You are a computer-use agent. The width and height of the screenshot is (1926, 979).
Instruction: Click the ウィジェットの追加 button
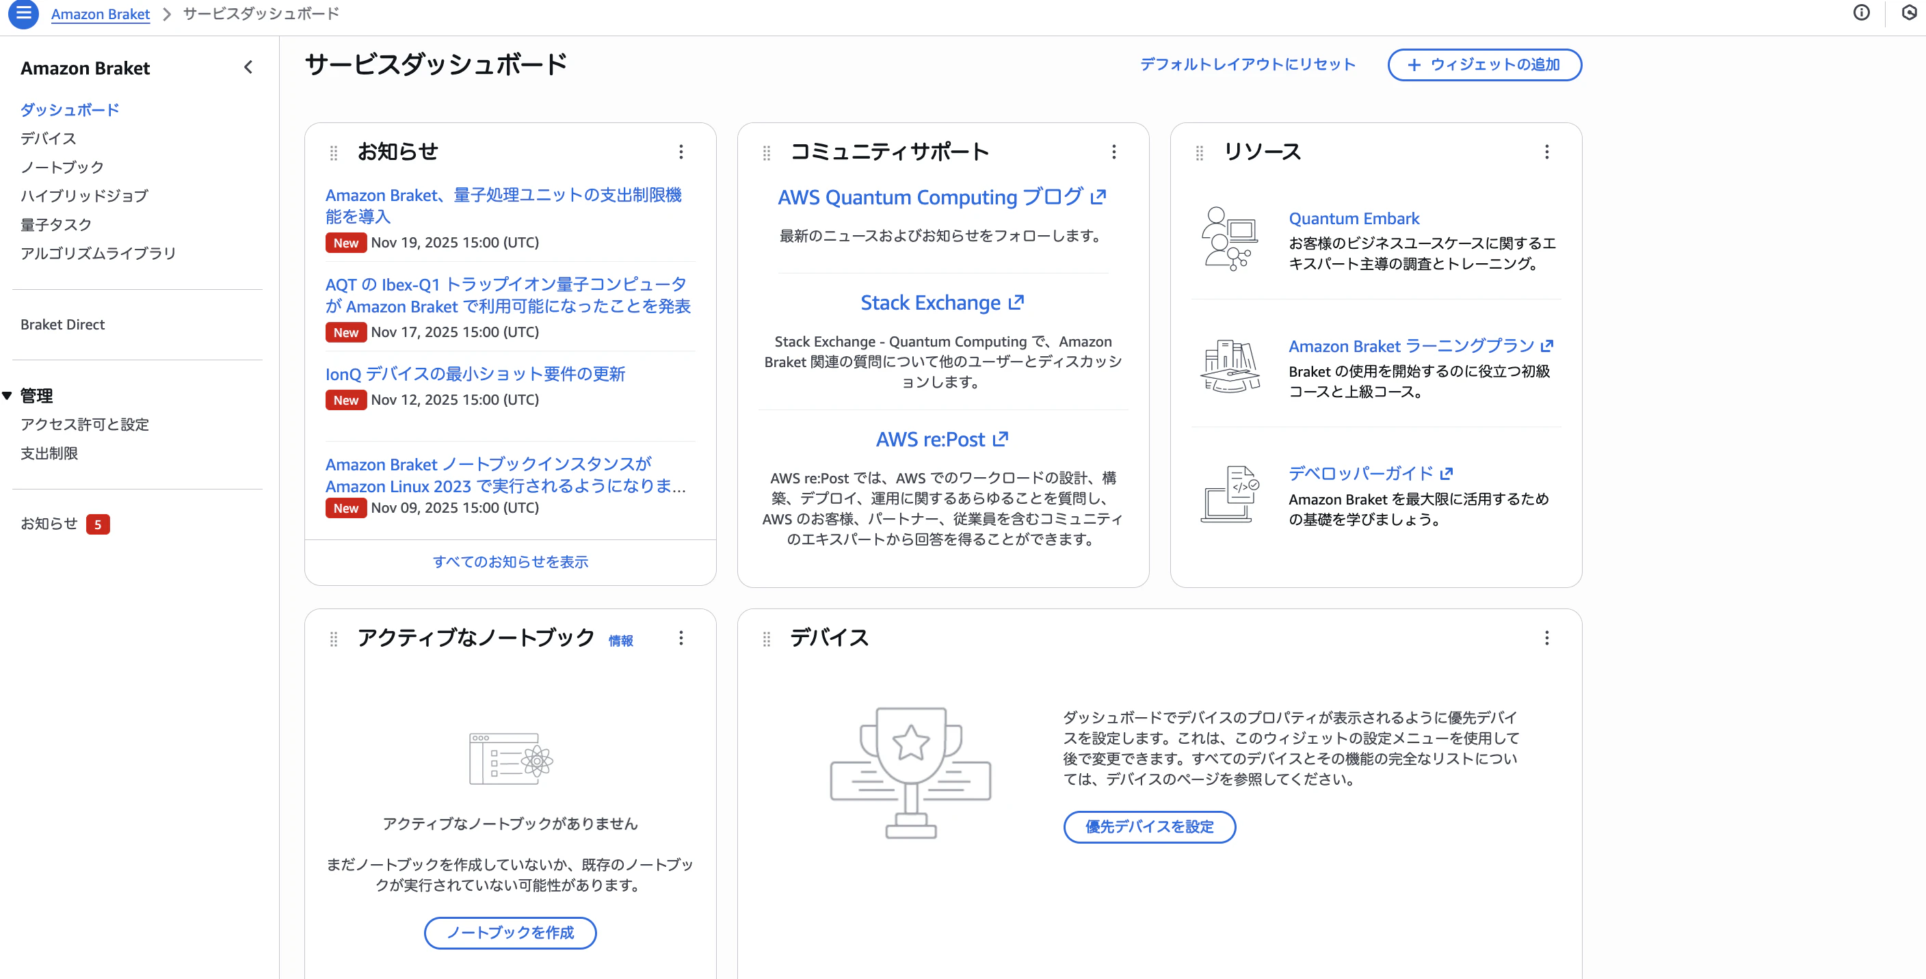tap(1485, 64)
